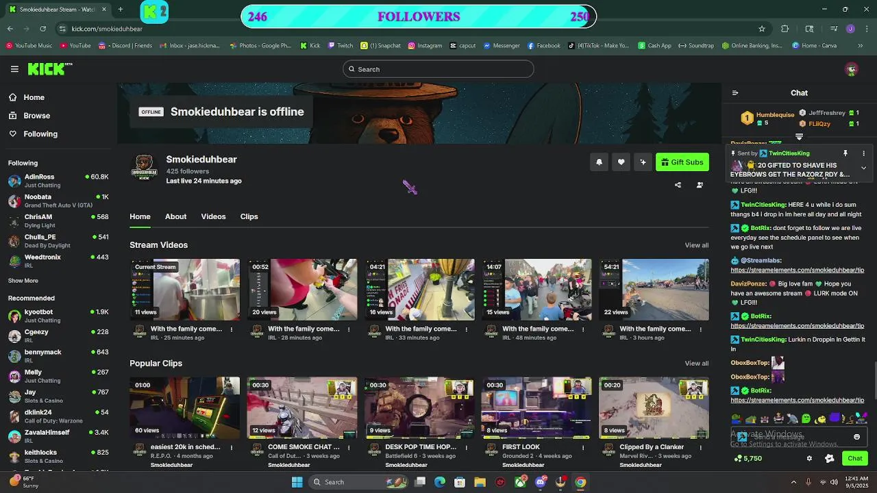Click the Gift Subs button
The image size is (877, 493).
point(682,162)
